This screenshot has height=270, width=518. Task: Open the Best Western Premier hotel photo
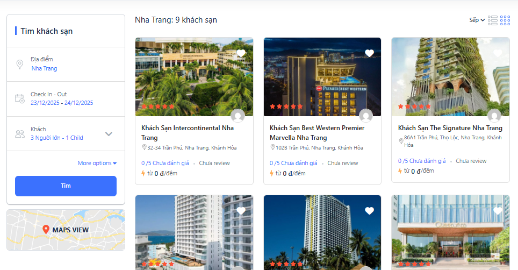(x=322, y=77)
